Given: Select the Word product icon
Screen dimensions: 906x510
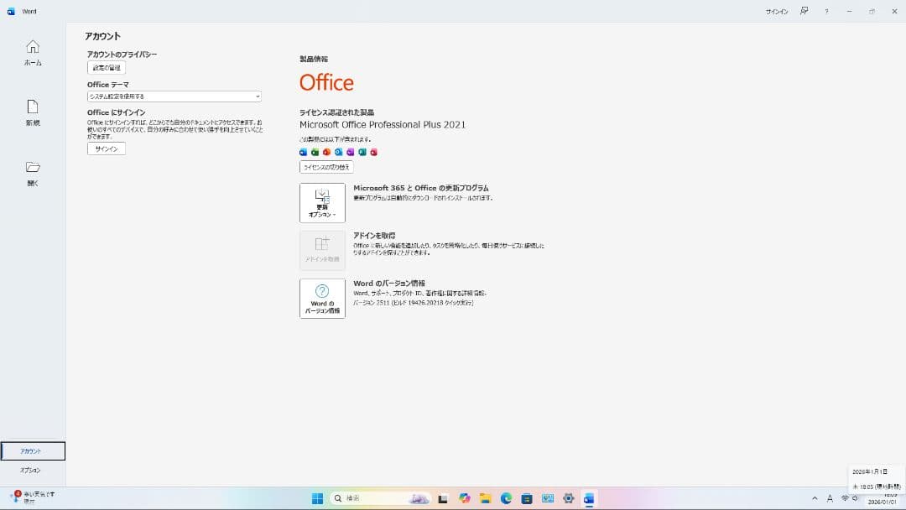Looking at the screenshot, I should point(303,152).
